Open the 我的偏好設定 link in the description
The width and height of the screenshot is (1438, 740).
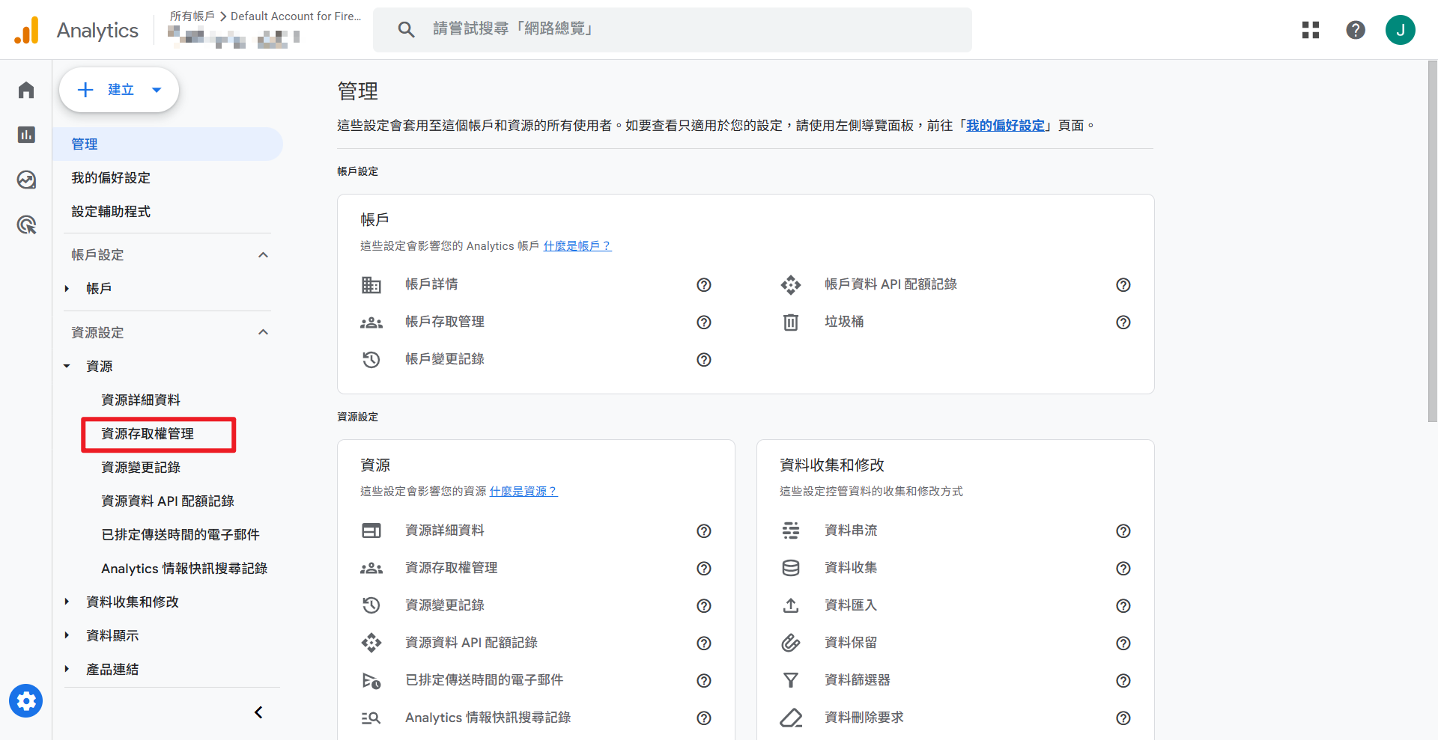pos(1004,125)
